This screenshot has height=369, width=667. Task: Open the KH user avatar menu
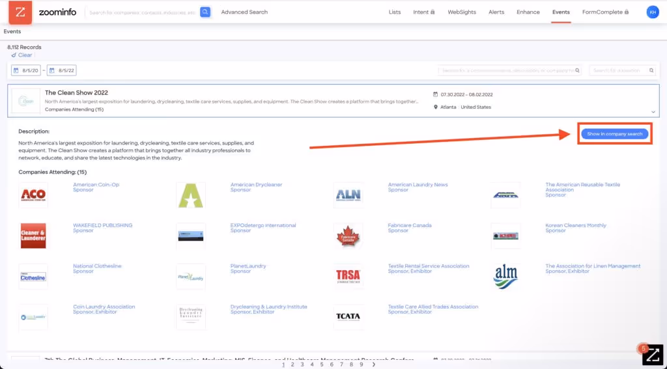point(652,12)
